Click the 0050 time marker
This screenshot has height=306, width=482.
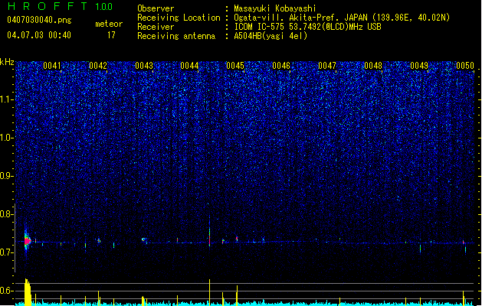click(x=465, y=66)
